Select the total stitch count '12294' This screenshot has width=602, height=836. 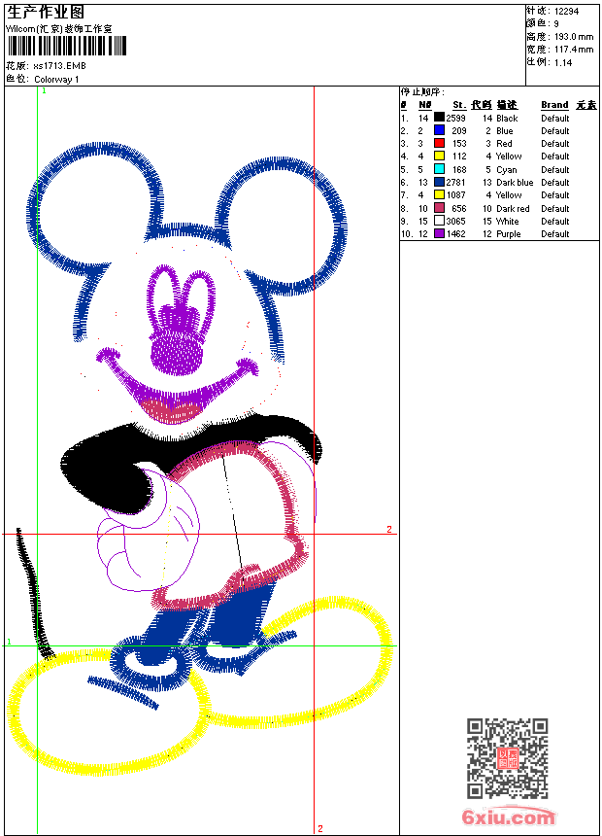(x=566, y=12)
